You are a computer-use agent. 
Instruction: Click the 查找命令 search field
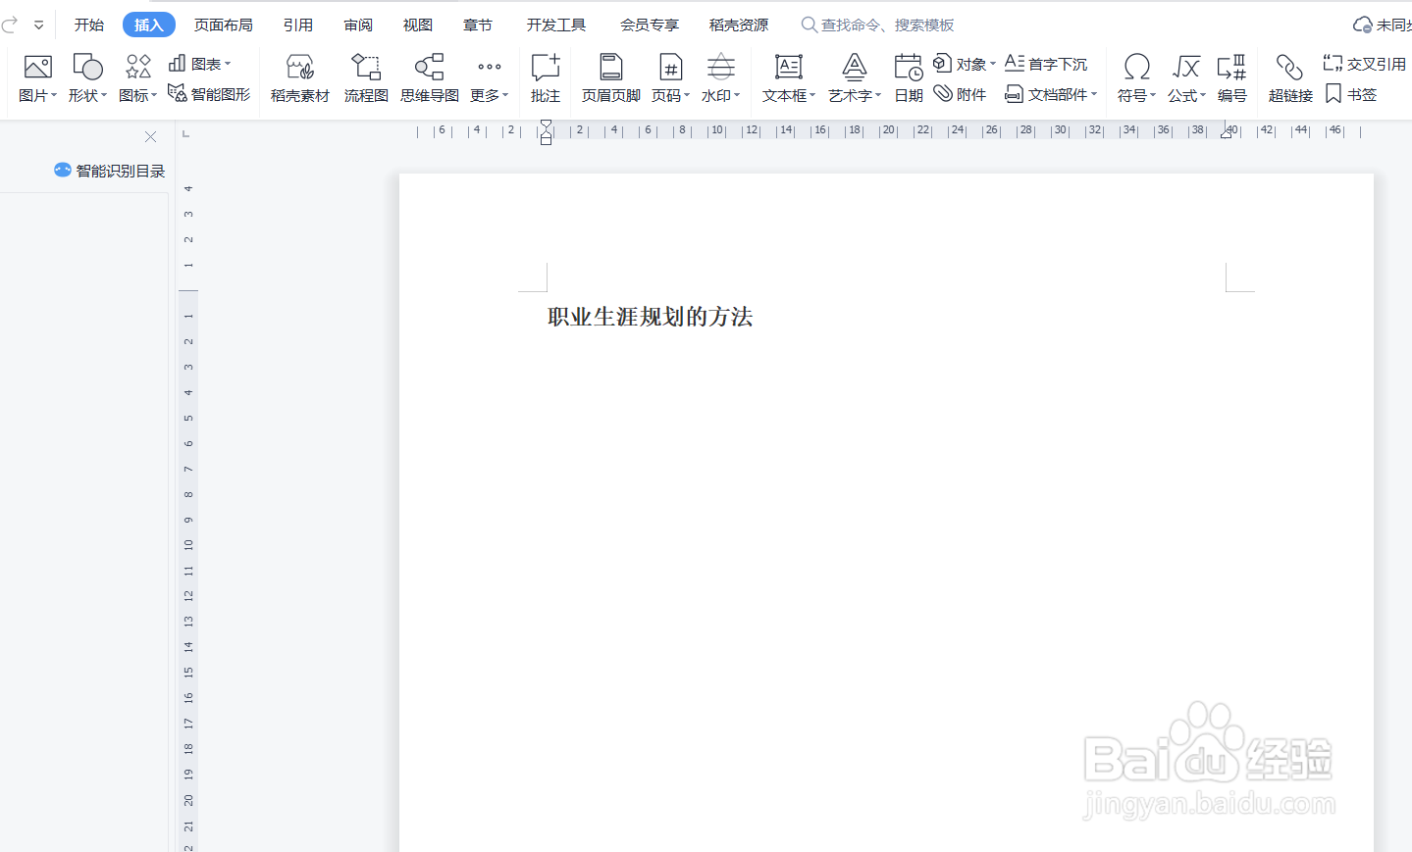[877, 25]
